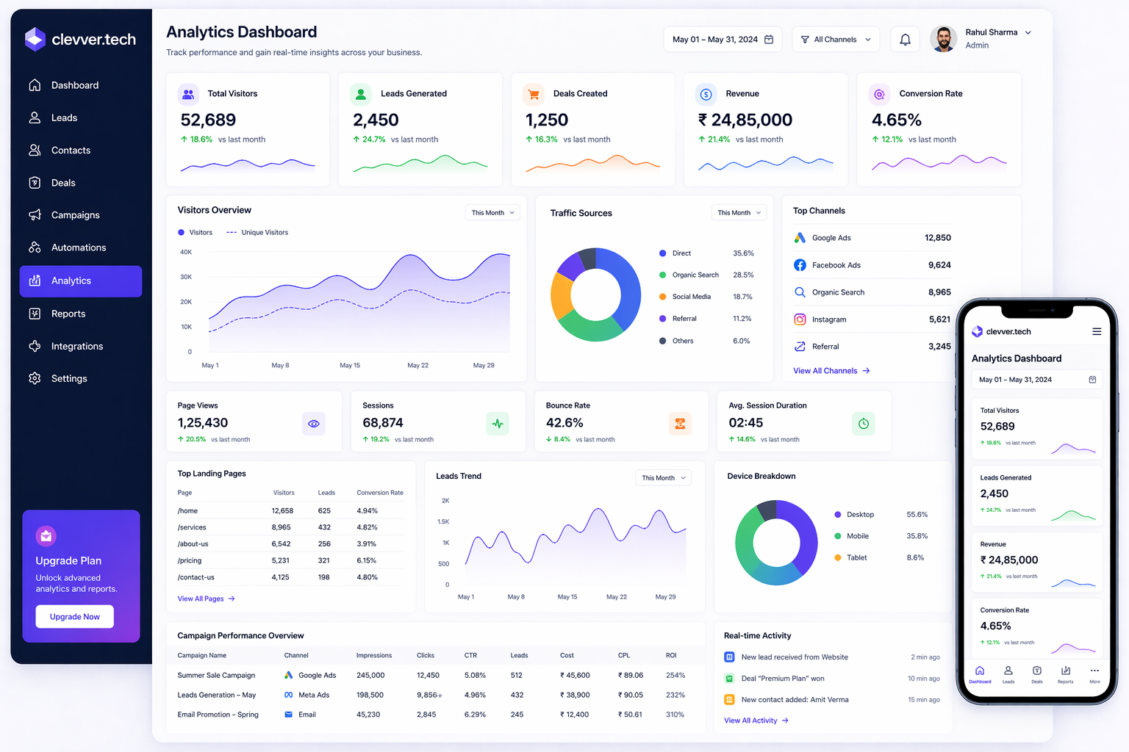Click the Upgrade Now button
Screen dimensions: 1129x752
pos(74,617)
